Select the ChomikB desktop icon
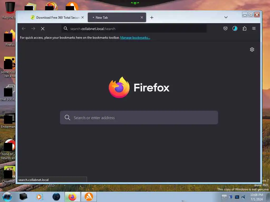Image resolution: width=270 pixels, height=202 pixels. click(x=9, y=174)
